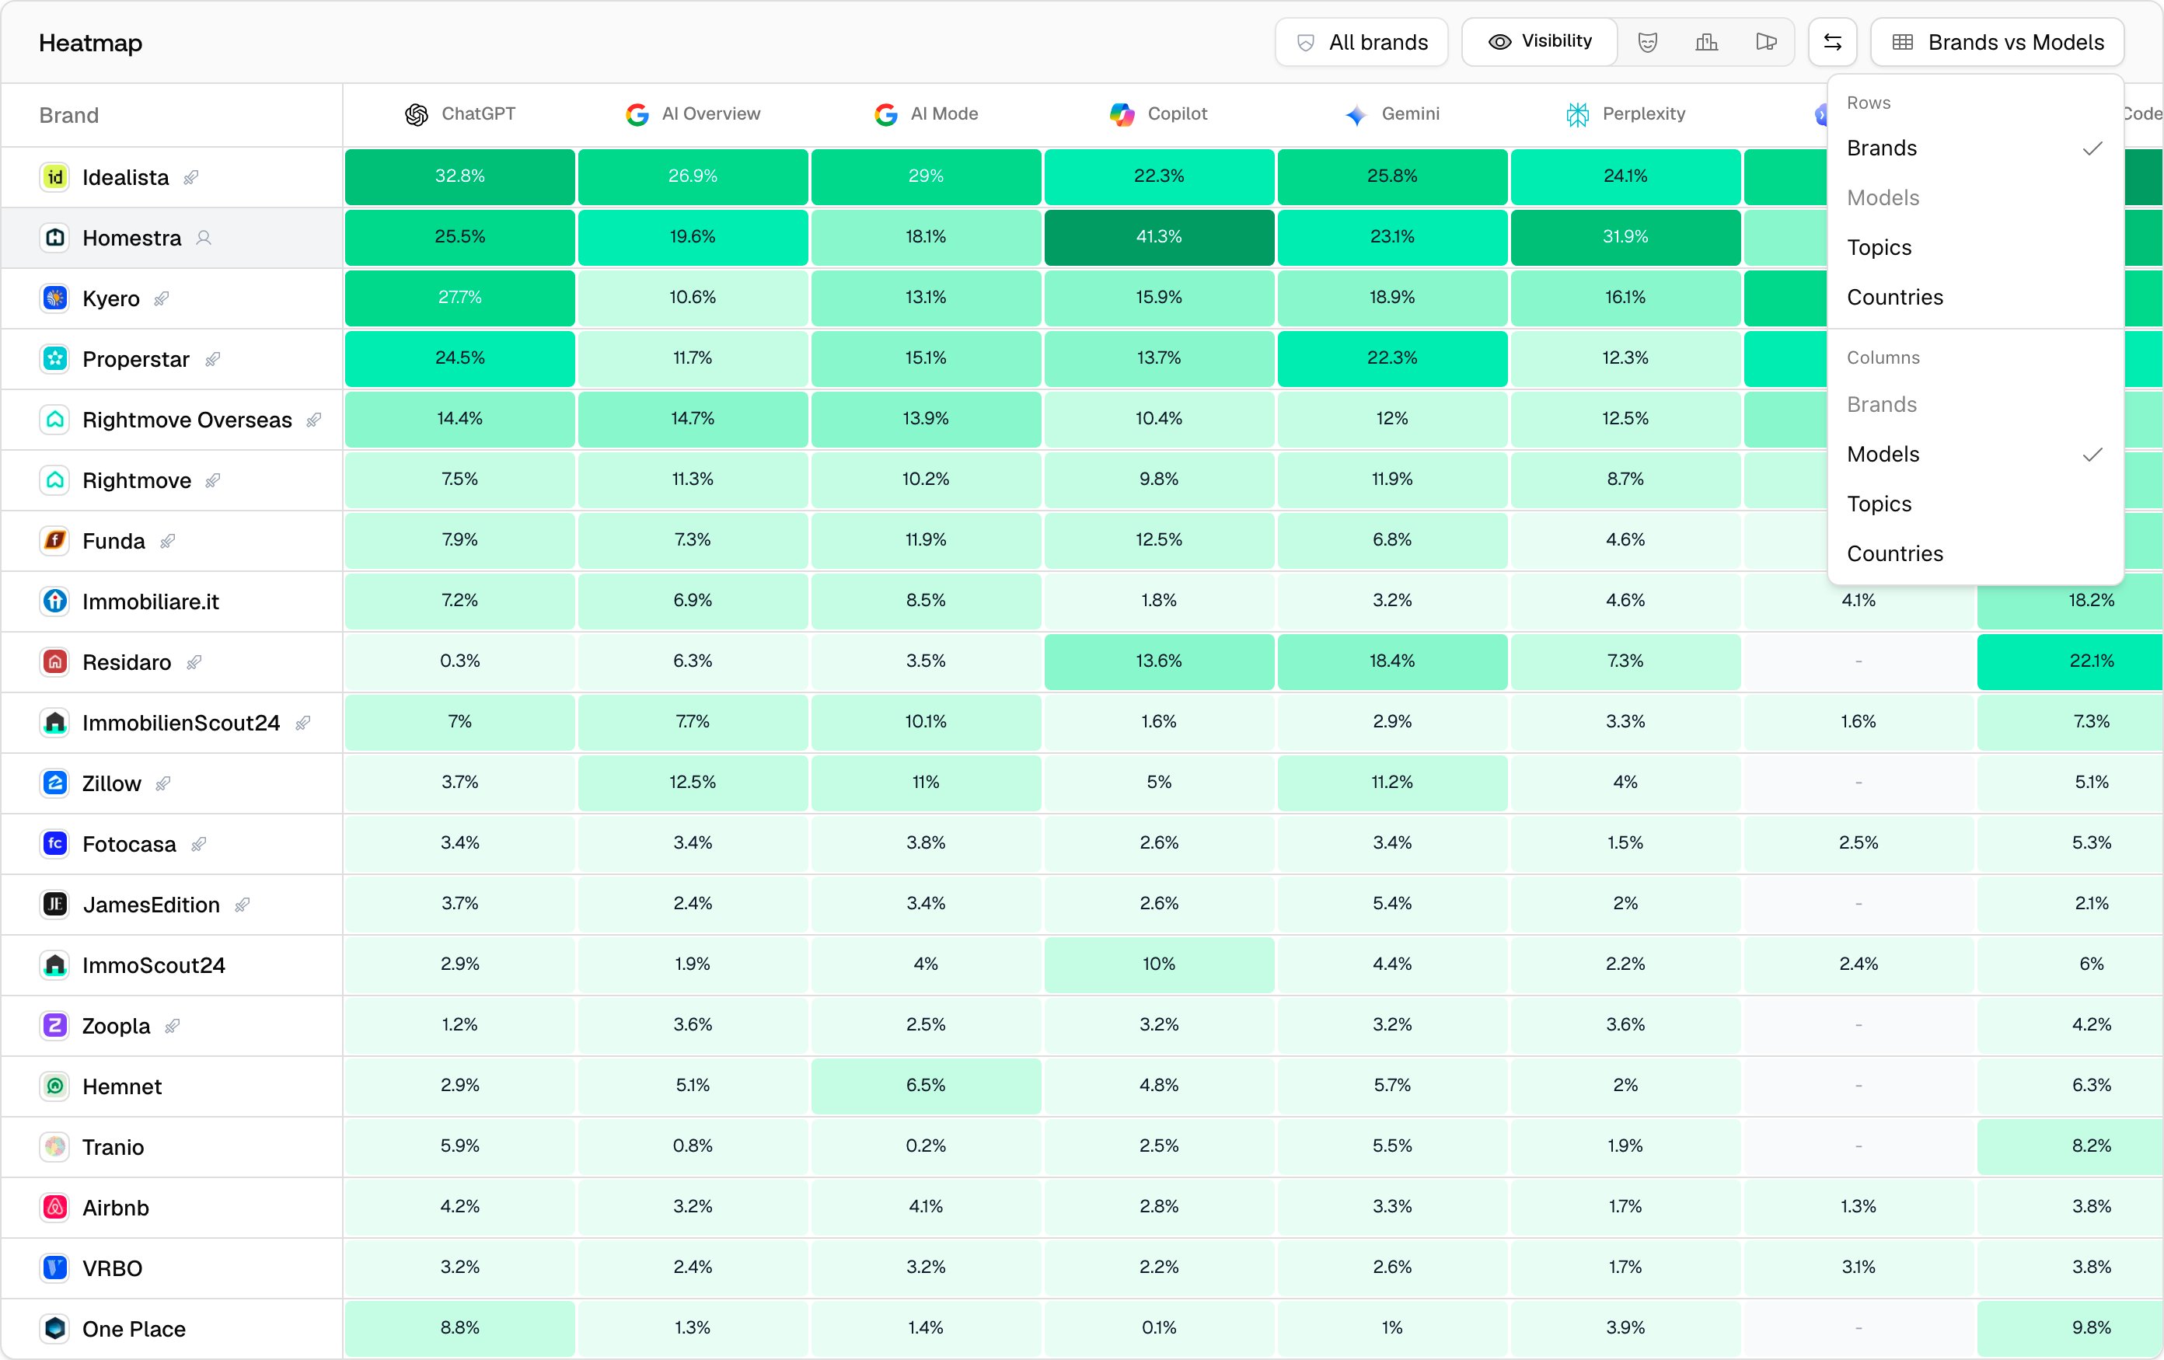Click the disabled Brands option under Columns
The width and height of the screenshot is (2164, 1360).
(x=1975, y=405)
